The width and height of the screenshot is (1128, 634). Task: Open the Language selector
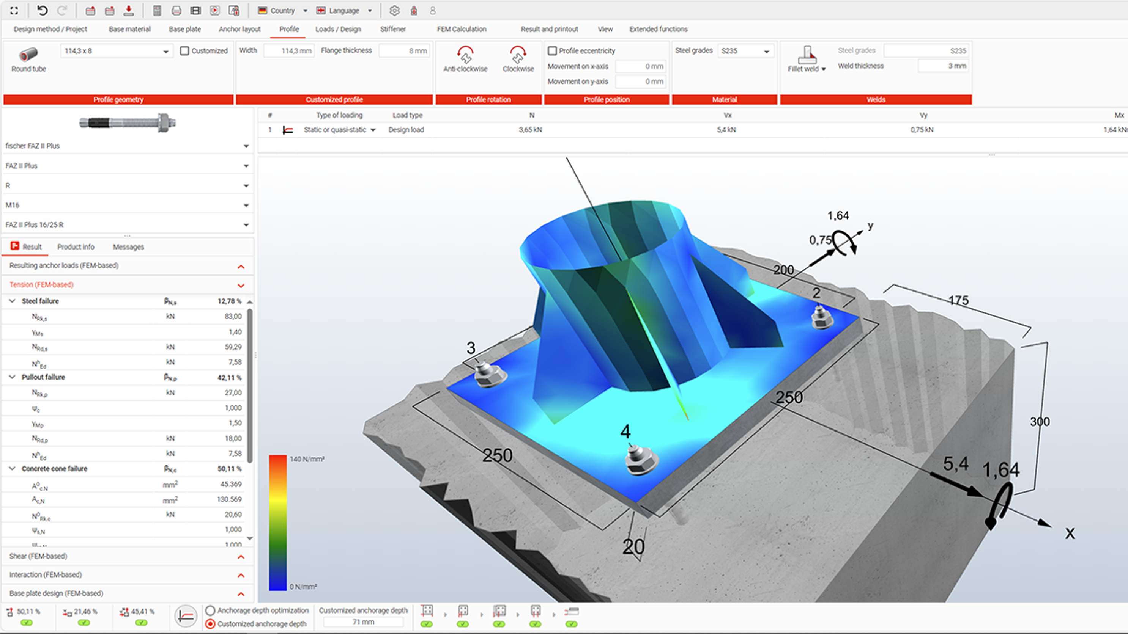pyautogui.click(x=344, y=11)
